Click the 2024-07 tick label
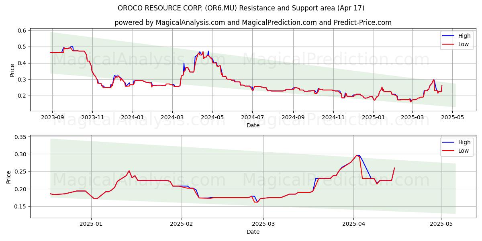The width and height of the screenshot is (482, 241). [x=252, y=117]
